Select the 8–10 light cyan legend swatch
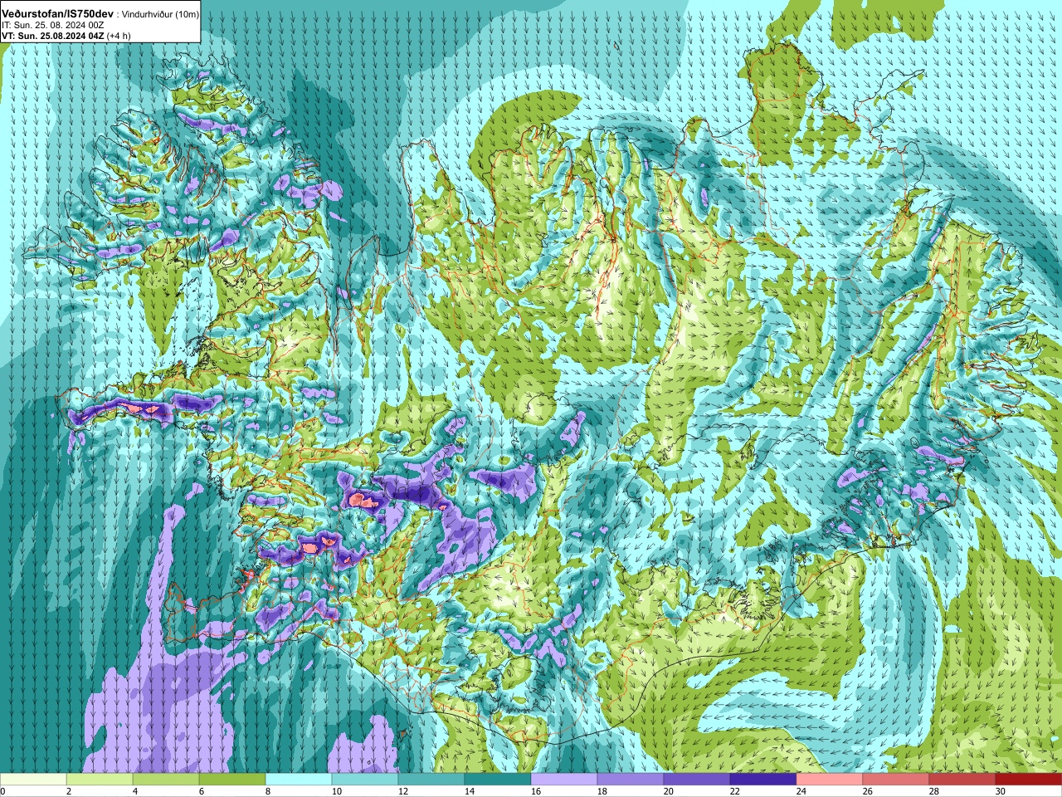1062x797 pixels. click(x=299, y=780)
